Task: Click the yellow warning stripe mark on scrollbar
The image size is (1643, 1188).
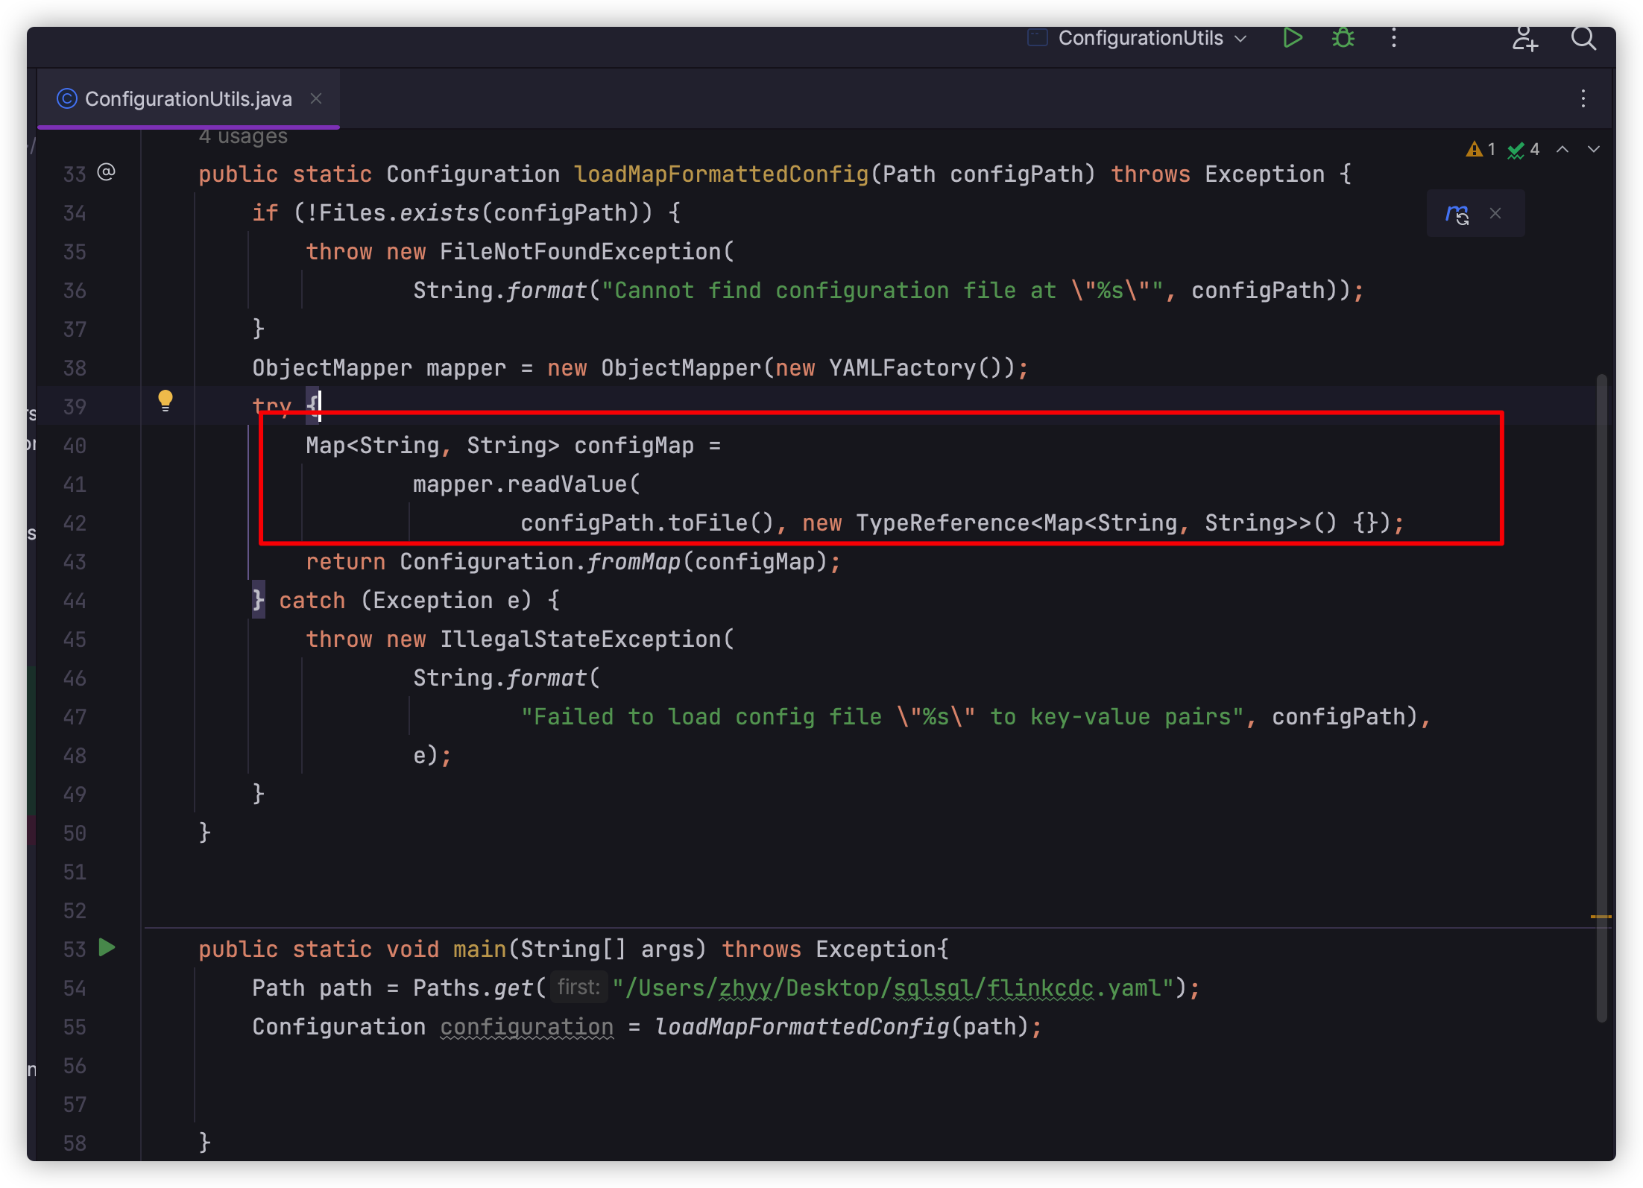Action: point(1601,916)
